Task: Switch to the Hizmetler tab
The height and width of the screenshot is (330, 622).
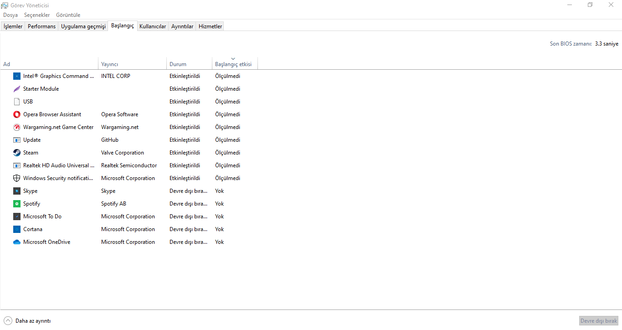Action: point(211,26)
